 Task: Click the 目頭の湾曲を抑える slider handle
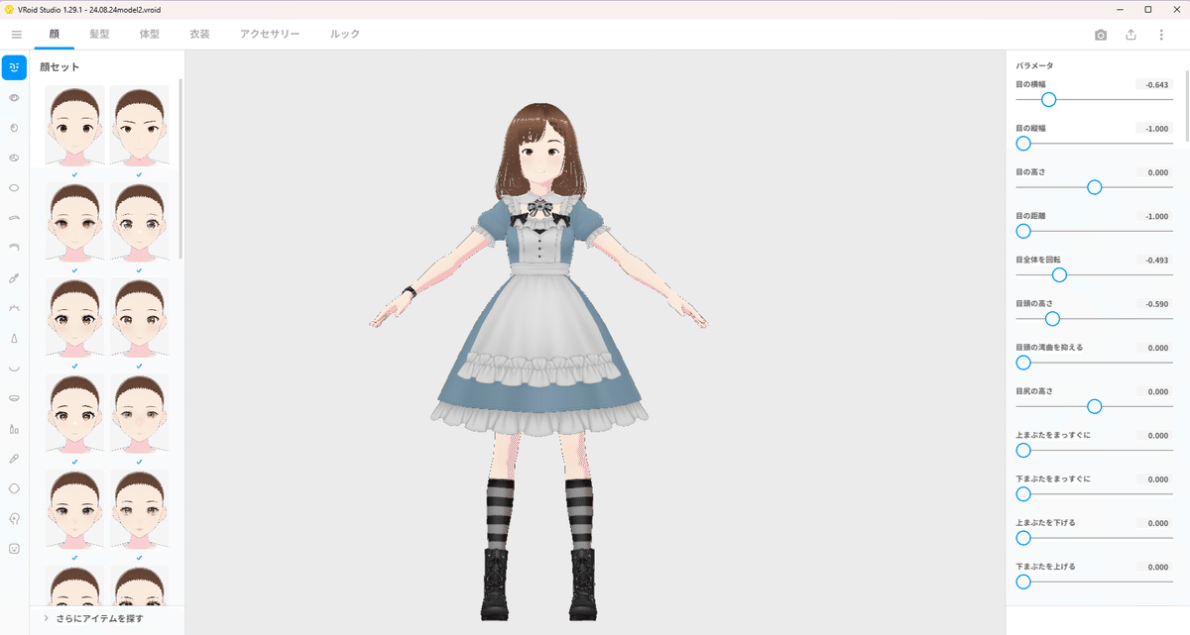(1023, 363)
